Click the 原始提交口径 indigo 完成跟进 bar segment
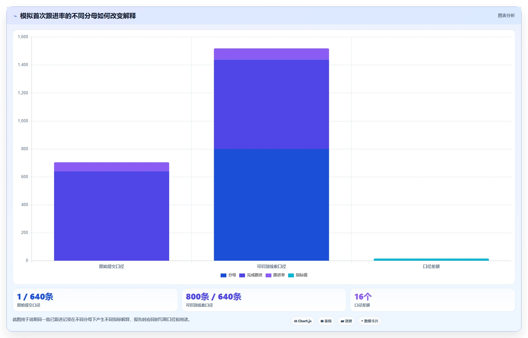Image resolution: width=528 pixels, height=338 pixels. click(x=112, y=216)
